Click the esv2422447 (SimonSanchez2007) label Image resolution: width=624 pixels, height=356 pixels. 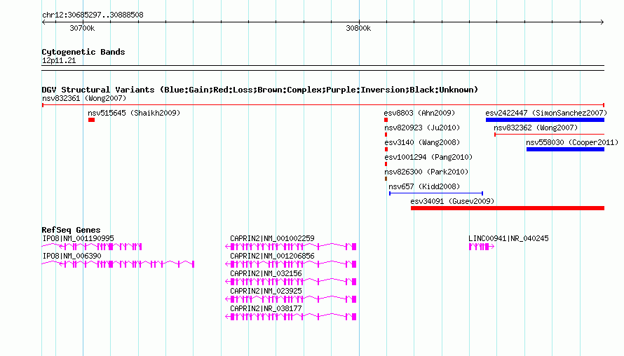(546, 113)
